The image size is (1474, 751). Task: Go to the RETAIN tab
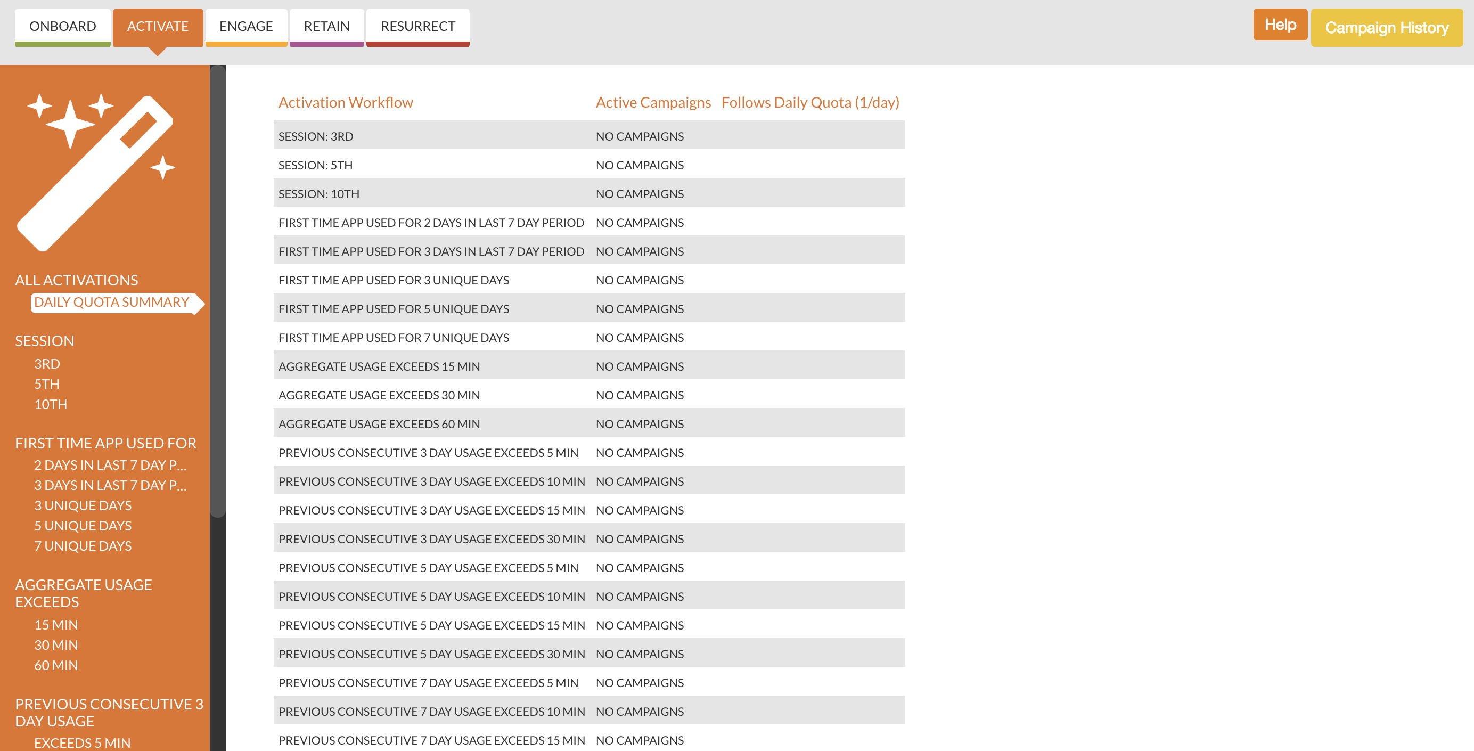326,27
